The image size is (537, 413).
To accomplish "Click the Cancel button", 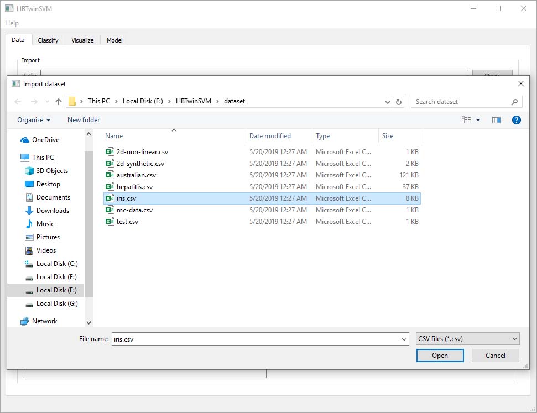I will 495,356.
